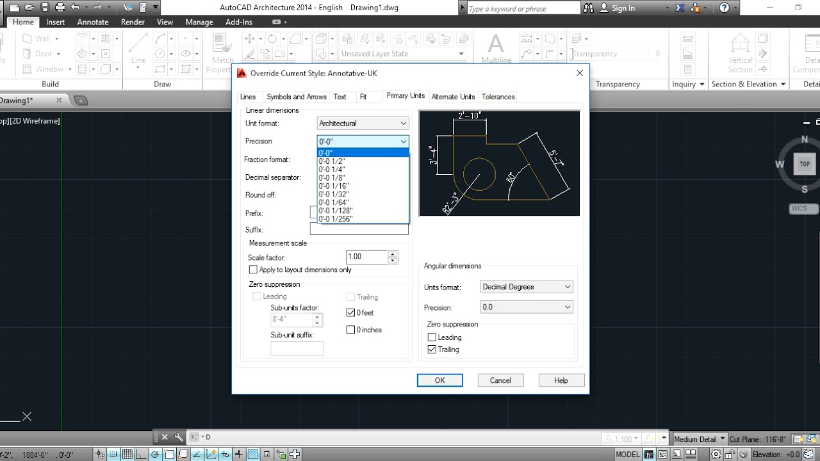Click the TOP face of the ViewCube
Screen dimensions: 820x461
point(805,164)
